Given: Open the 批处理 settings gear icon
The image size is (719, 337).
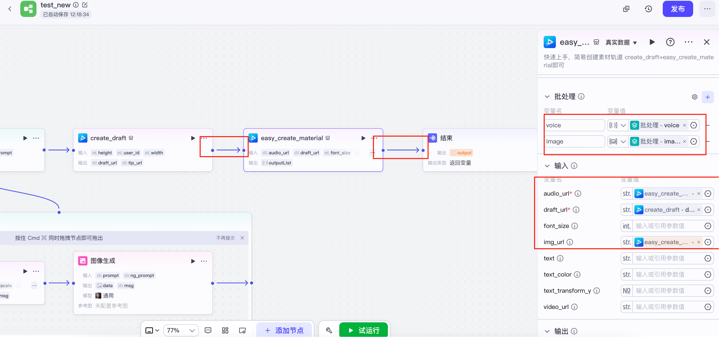Looking at the screenshot, I should [x=695, y=97].
